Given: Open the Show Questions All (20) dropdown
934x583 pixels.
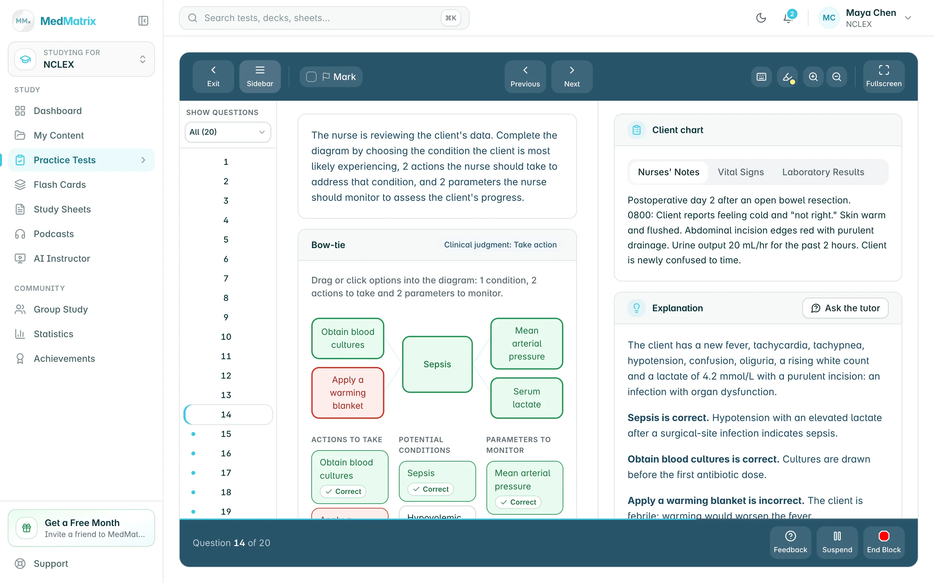Looking at the screenshot, I should (228, 132).
